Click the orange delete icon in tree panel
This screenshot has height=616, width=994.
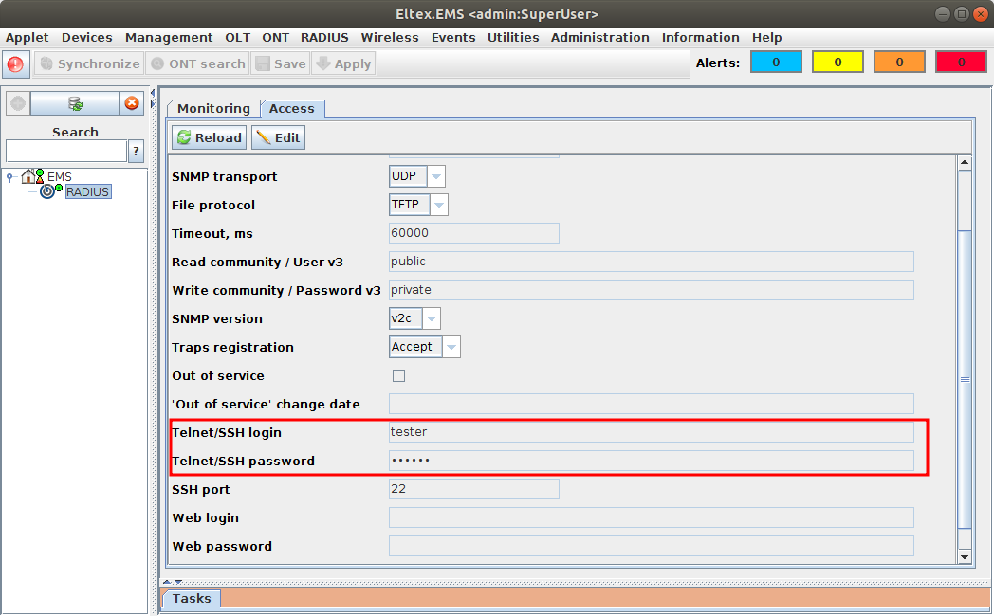(132, 103)
